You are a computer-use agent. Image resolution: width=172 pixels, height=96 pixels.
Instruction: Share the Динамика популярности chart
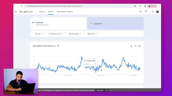139,46
